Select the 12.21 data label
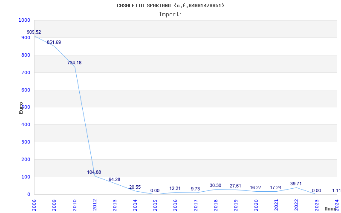The height and width of the screenshot is (213, 341). [x=175, y=188]
